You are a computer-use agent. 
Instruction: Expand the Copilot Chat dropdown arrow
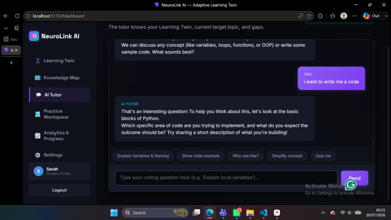click(386, 16)
